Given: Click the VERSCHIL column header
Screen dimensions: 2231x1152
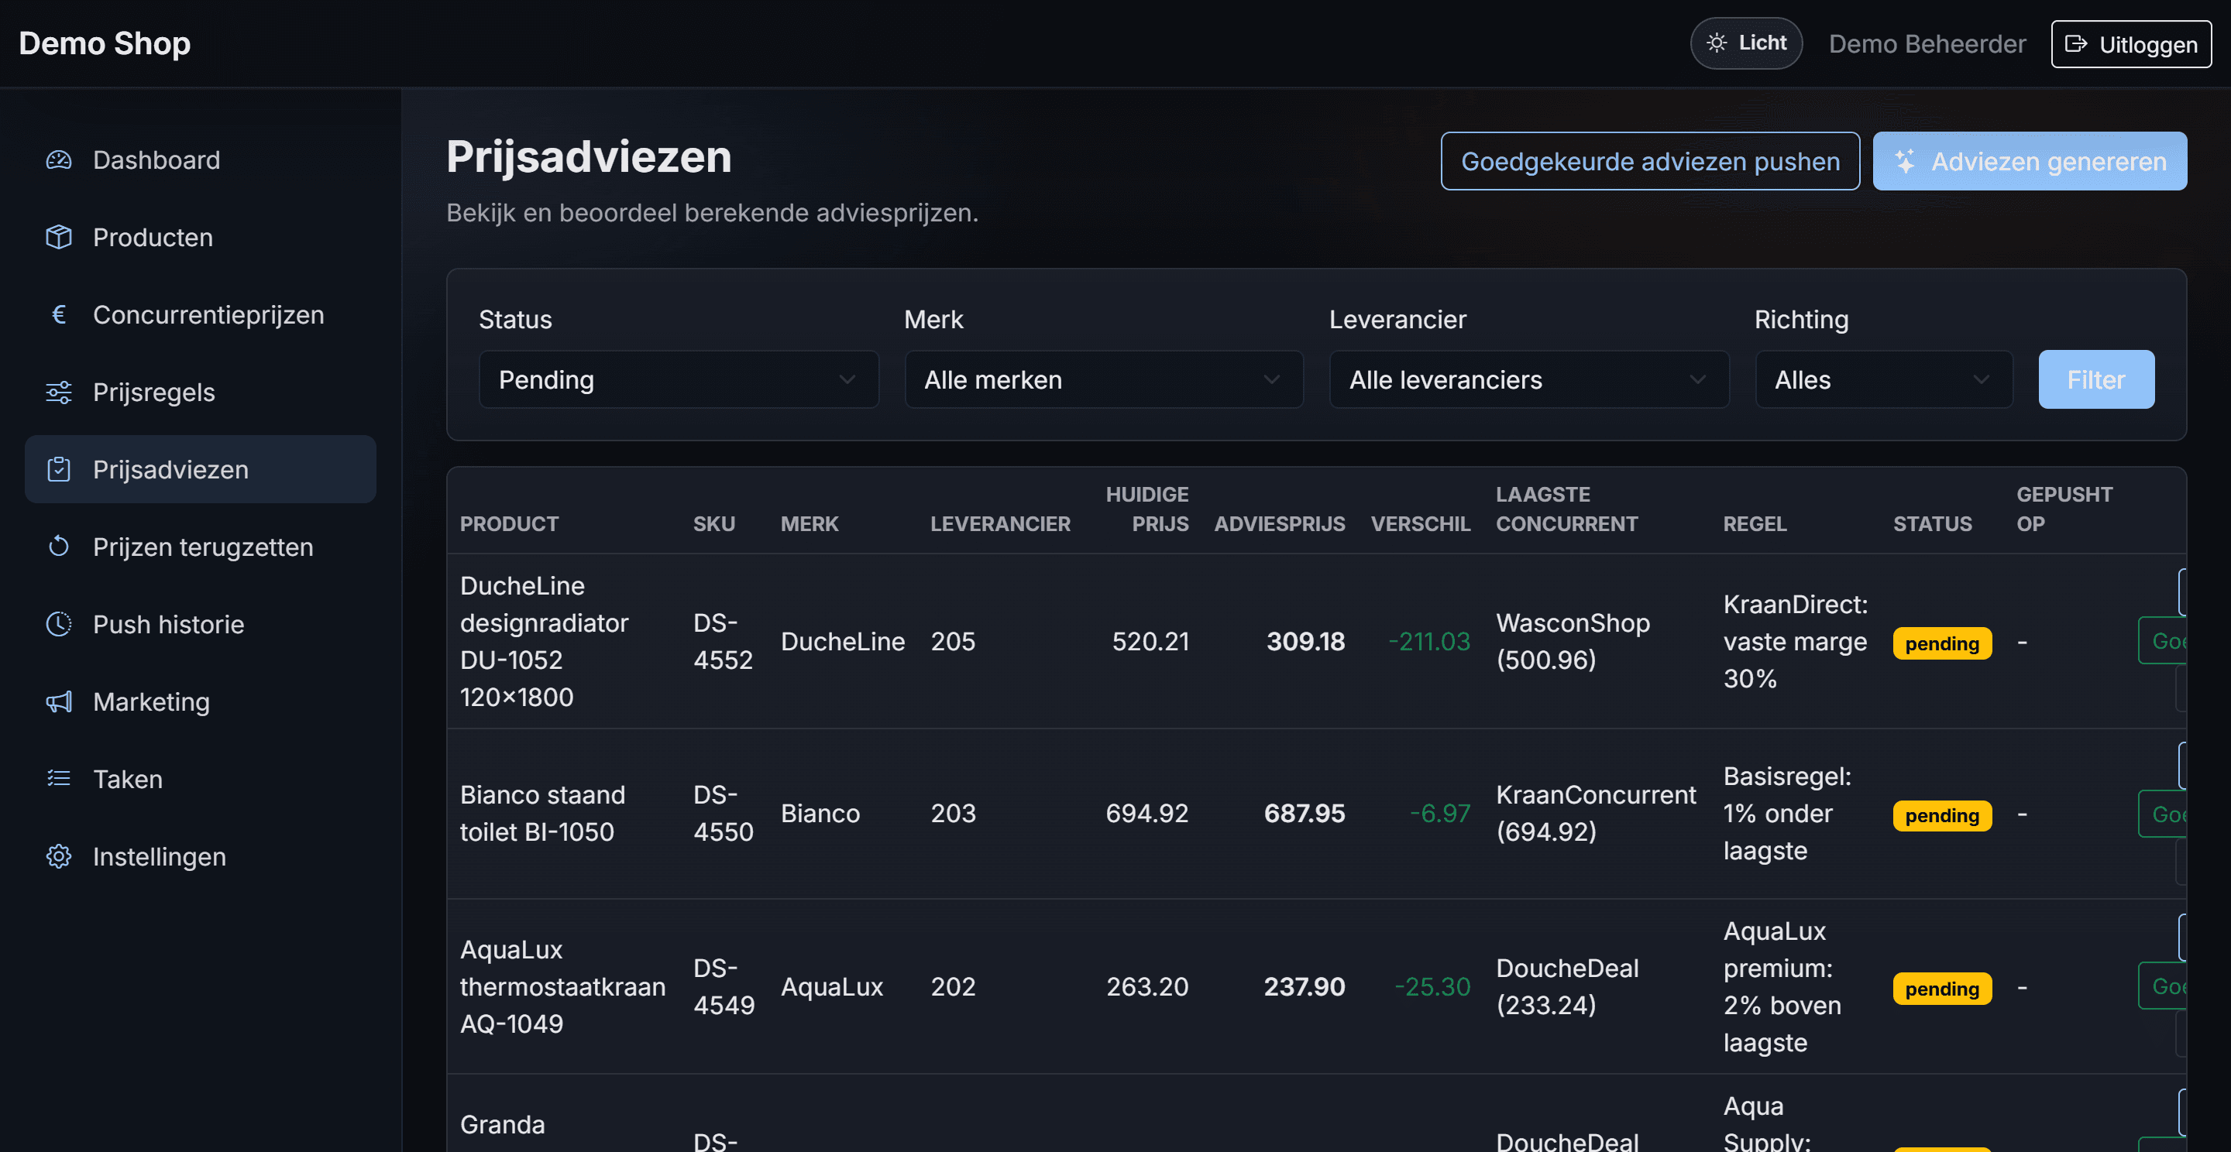Looking at the screenshot, I should 1421,523.
